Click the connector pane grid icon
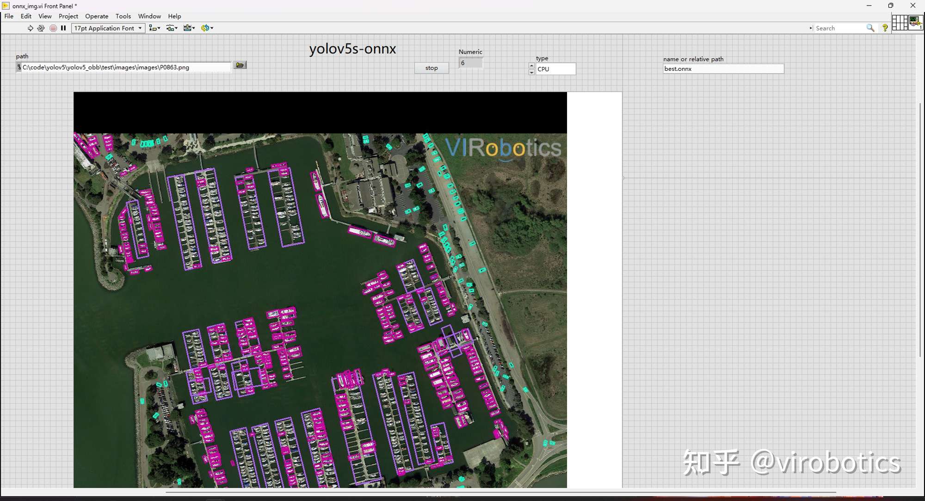Image resolution: width=925 pixels, height=501 pixels. tap(899, 22)
